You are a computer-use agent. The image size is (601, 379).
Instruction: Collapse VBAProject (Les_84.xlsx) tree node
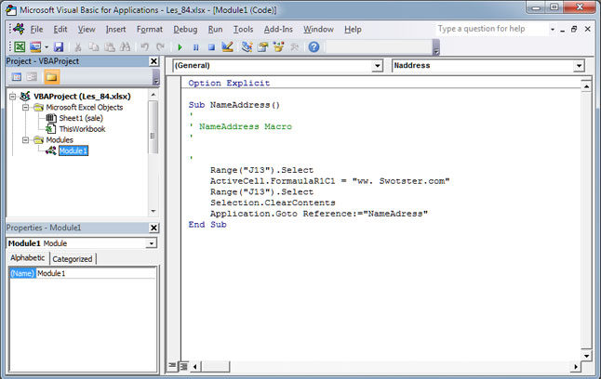click(13, 97)
